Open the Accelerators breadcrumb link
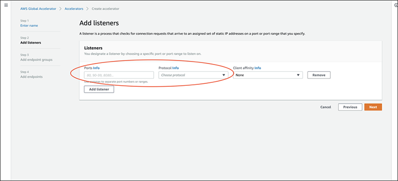Image resolution: width=398 pixels, height=181 pixels. click(x=74, y=9)
